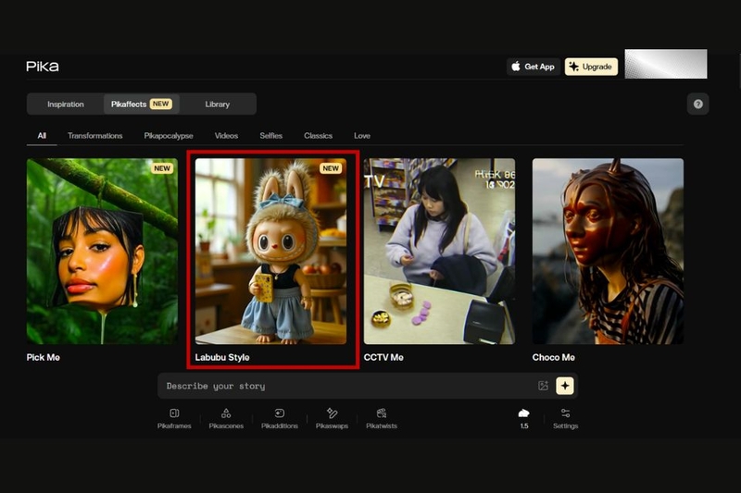Click the Pika logo
This screenshot has width=741, height=493.
pyautogui.click(x=43, y=67)
